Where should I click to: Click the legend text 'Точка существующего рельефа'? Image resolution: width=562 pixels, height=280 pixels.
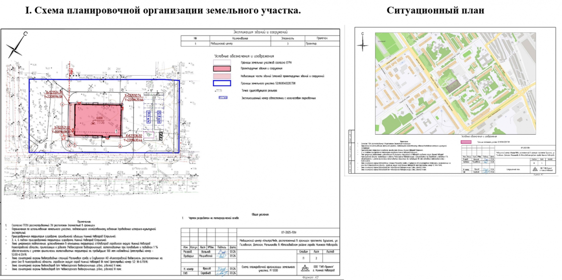click(x=259, y=91)
